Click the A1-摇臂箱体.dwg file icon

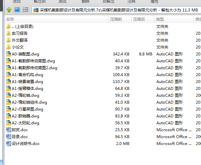(9, 89)
